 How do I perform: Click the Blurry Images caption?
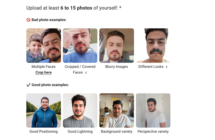(x=117, y=67)
